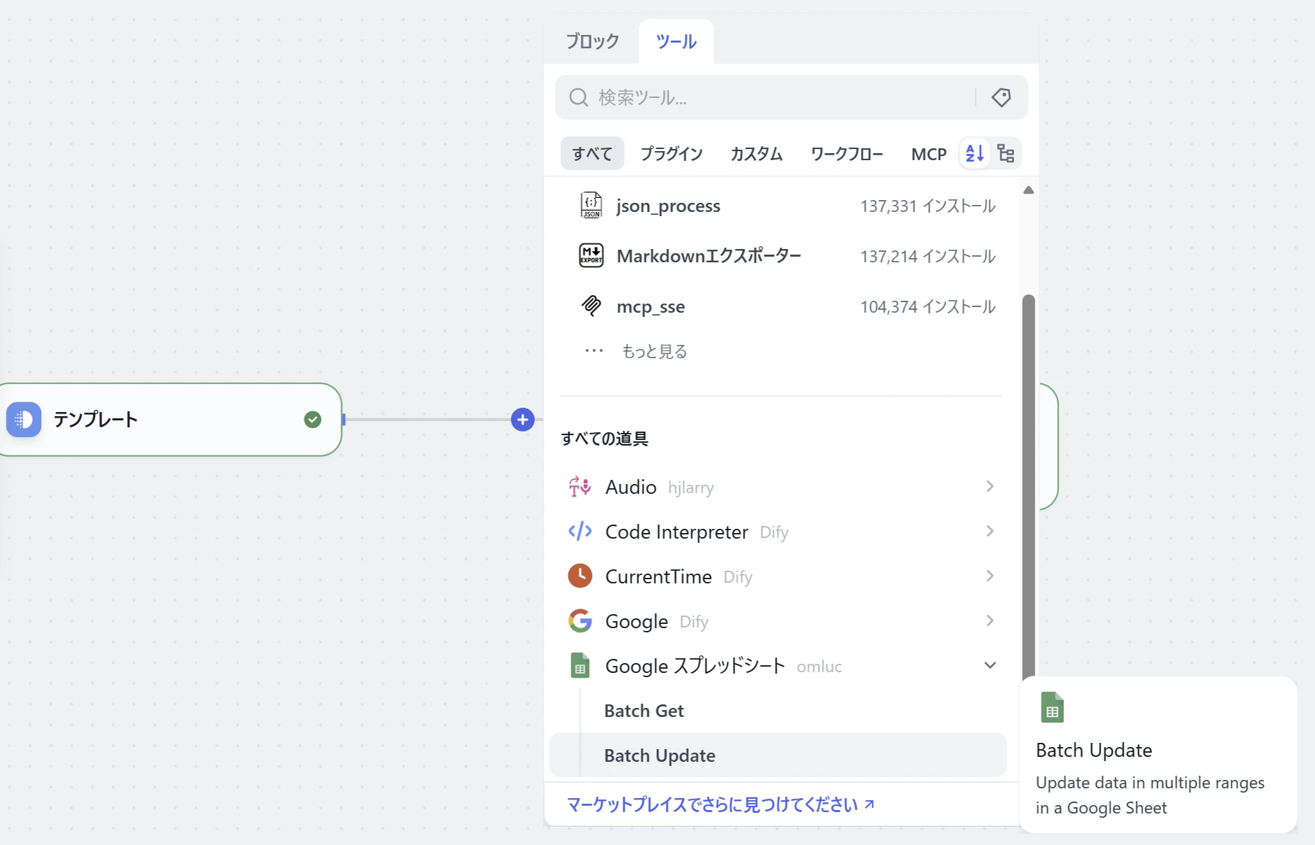Select the プラグイン filter
1315x845 pixels.
[x=671, y=154]
